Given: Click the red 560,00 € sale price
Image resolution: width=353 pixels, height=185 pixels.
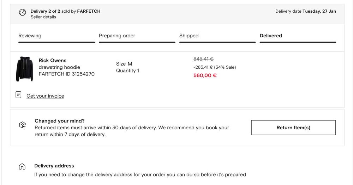Looking at the screenshot, I should pos(205,75).
